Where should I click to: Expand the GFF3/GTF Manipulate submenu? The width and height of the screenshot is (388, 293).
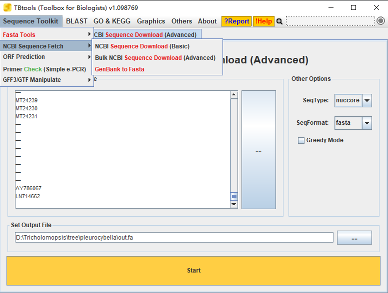(46, 80)
